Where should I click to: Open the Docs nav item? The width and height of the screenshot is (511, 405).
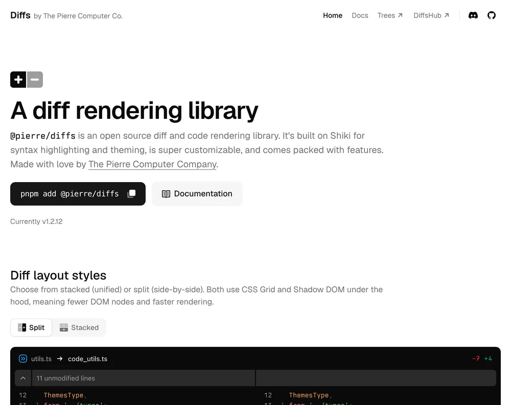pos(360,15)
